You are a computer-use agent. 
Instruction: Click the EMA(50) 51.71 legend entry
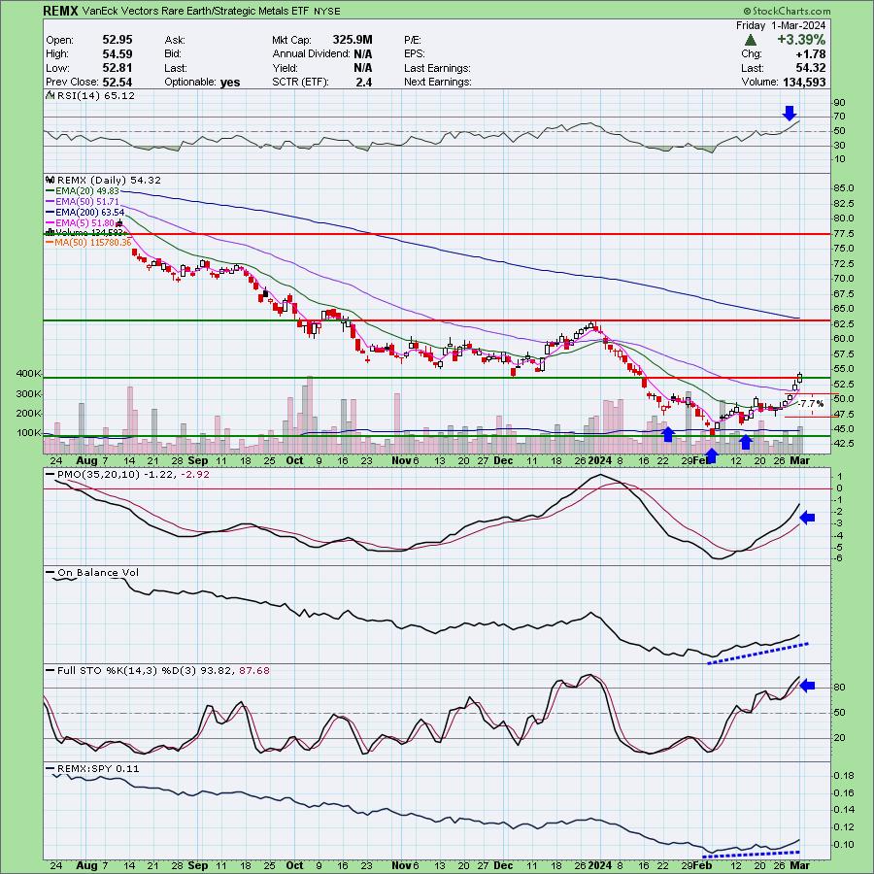87,201
